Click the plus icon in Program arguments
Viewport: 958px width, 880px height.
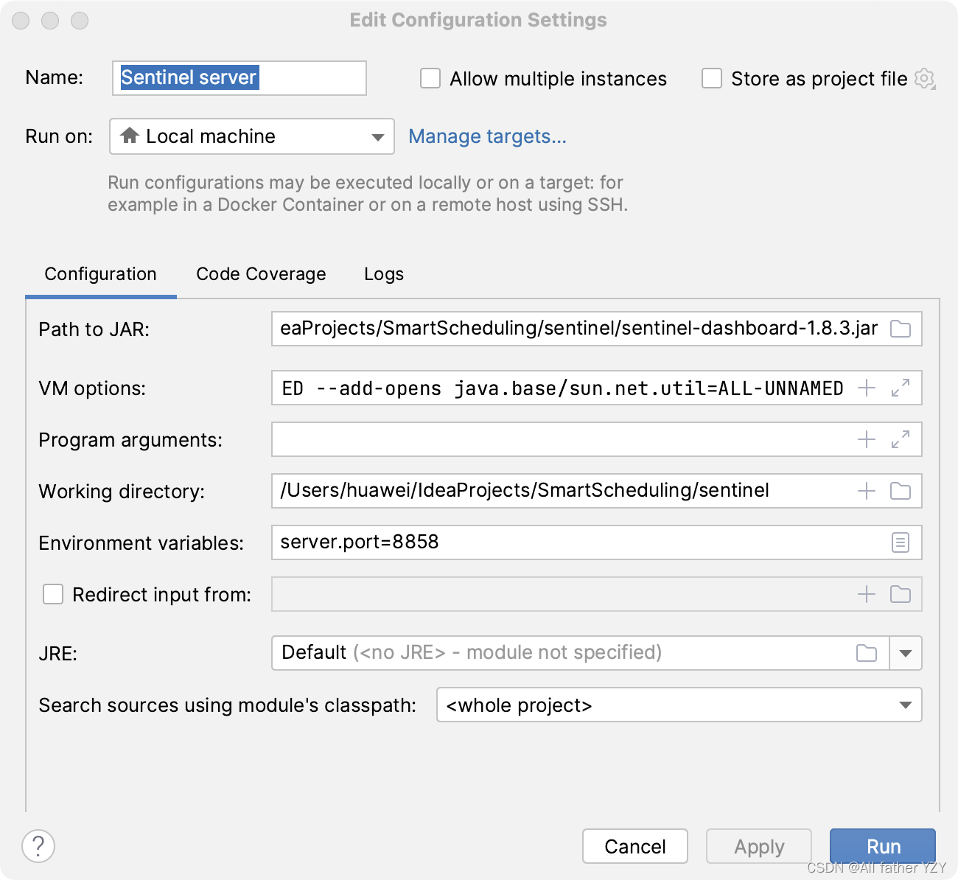point(867,439)
